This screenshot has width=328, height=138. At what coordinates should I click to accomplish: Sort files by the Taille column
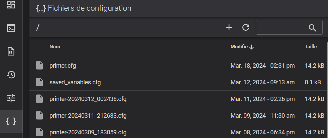coord(311,47)
